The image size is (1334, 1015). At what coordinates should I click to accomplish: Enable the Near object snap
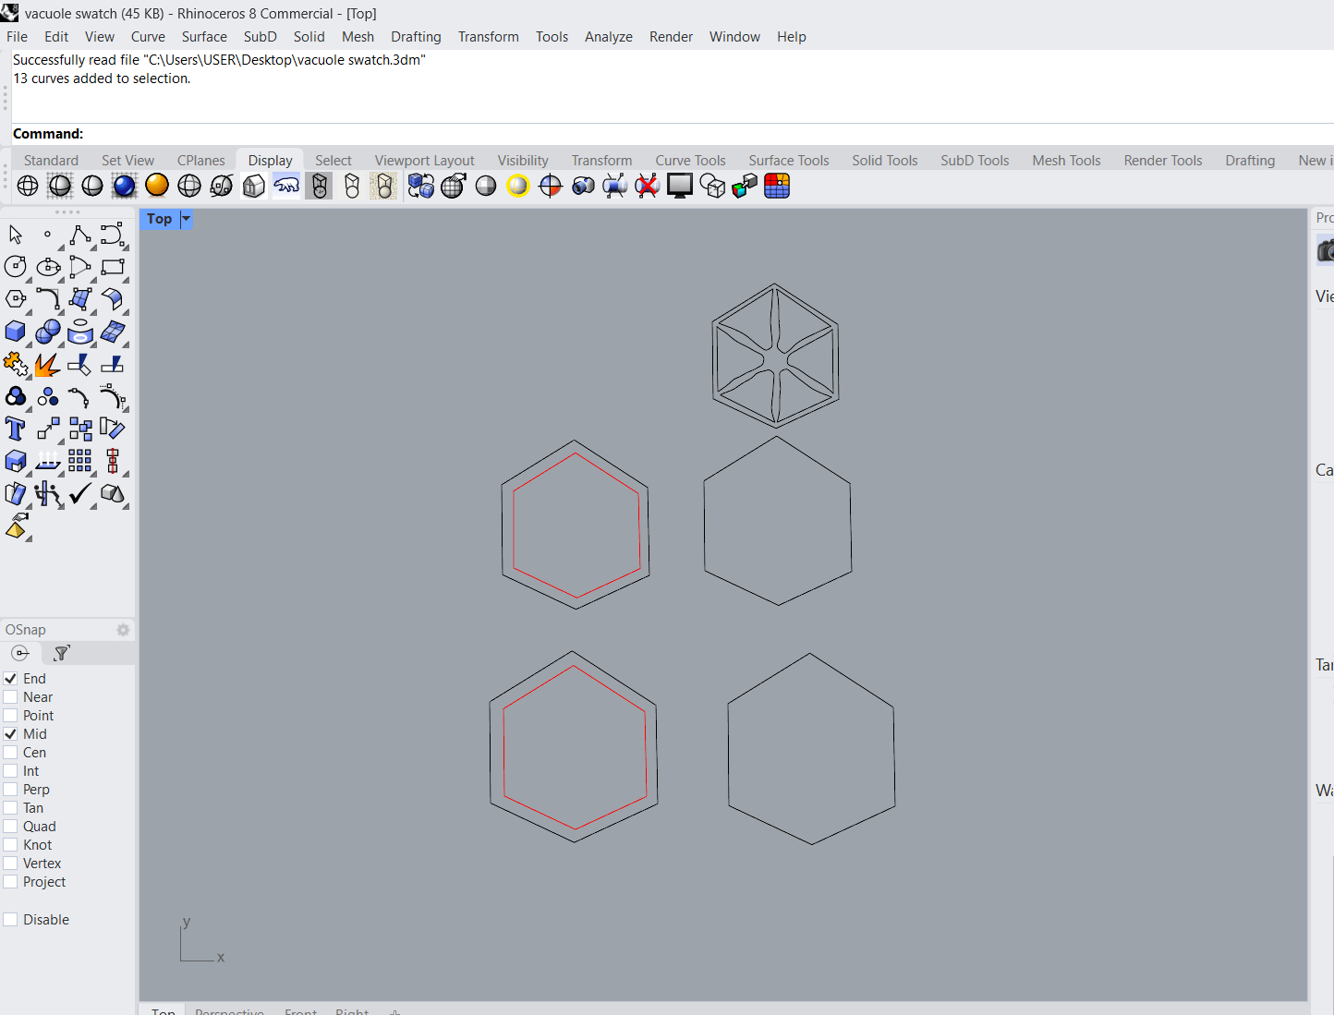11,697
